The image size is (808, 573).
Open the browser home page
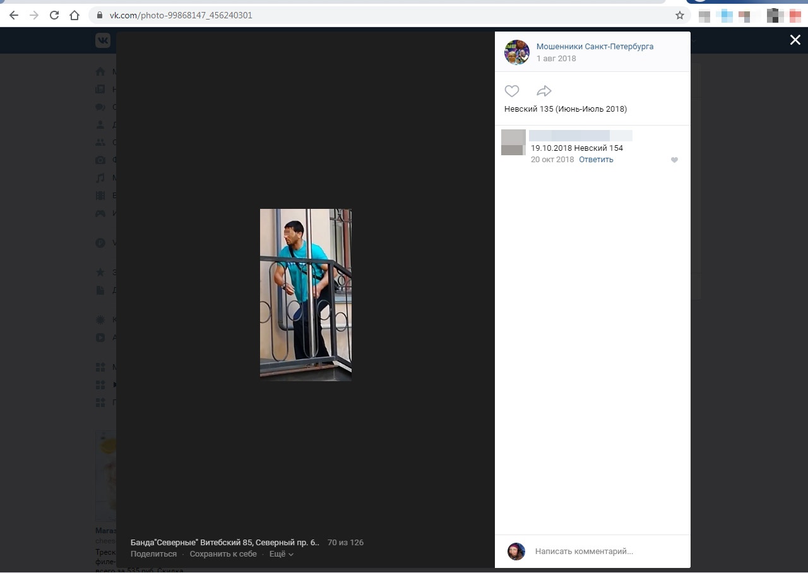coord(74,15)
